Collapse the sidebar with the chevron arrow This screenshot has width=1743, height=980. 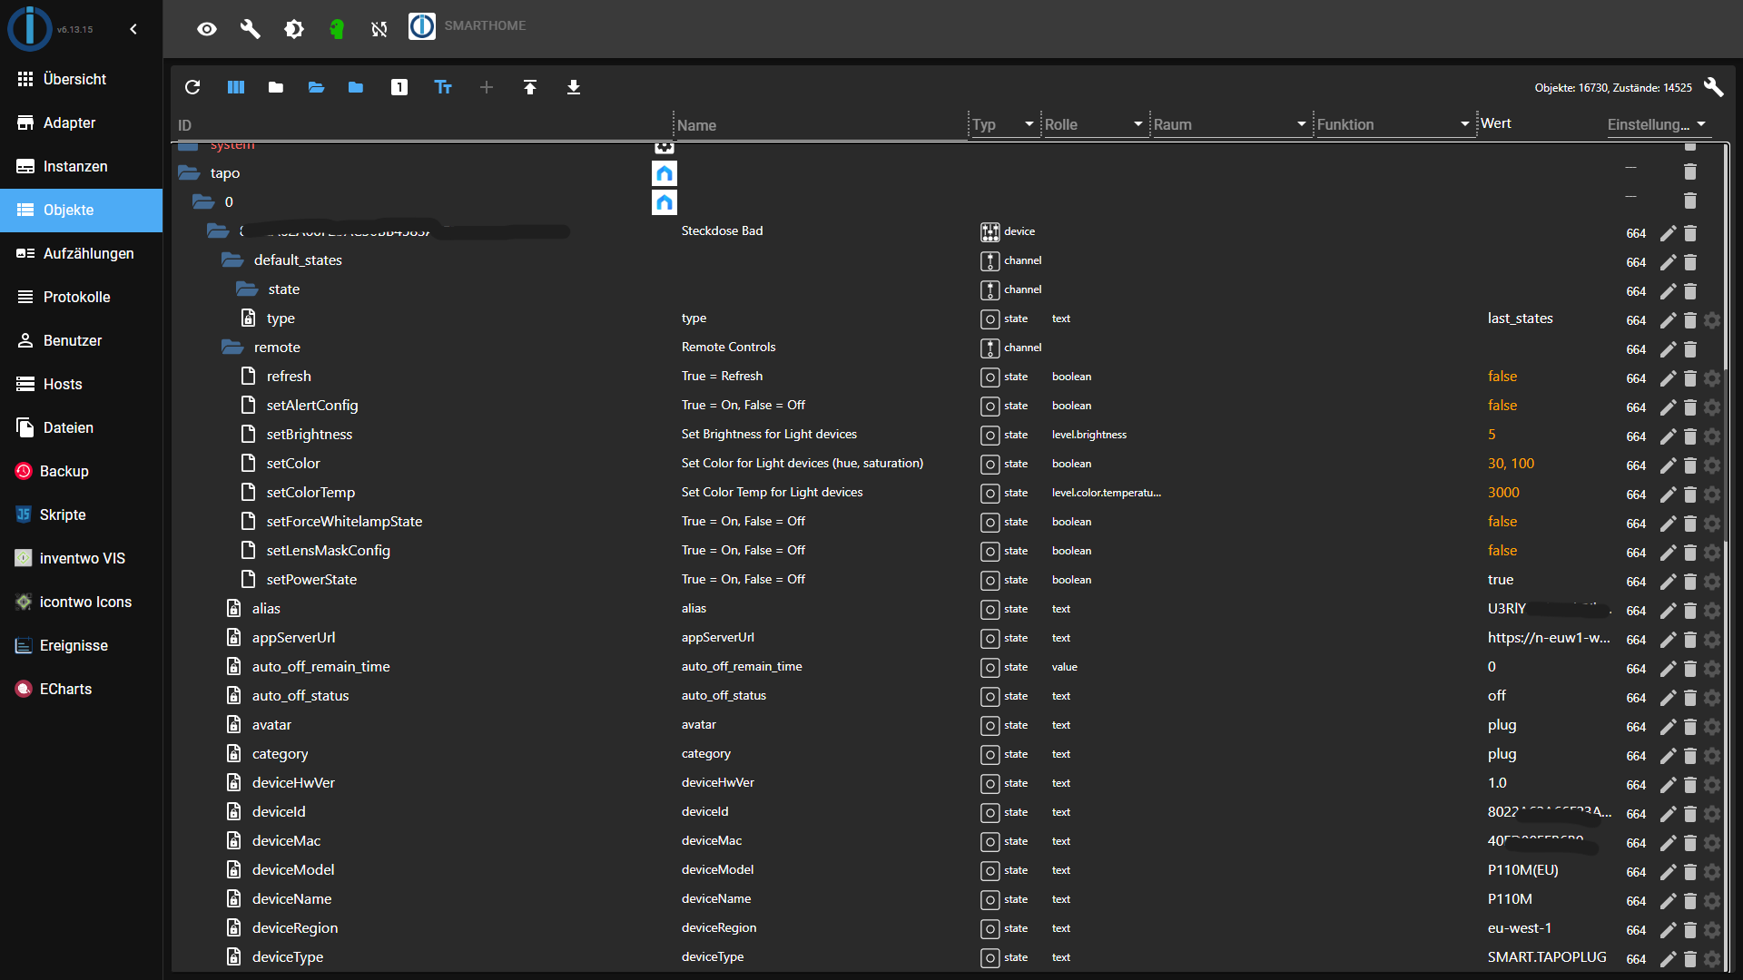[x=133, y=29]
